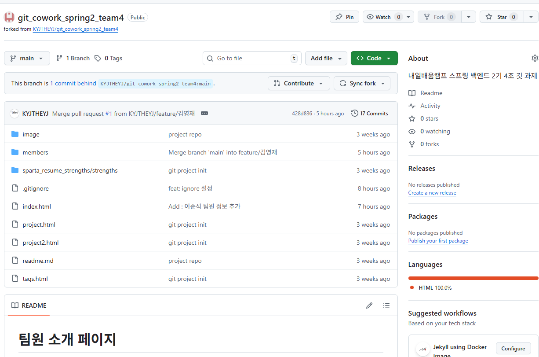The width and height of the screenshot is (539, 357).
Task: Open the 1 commit behind link
Action: 73,83
